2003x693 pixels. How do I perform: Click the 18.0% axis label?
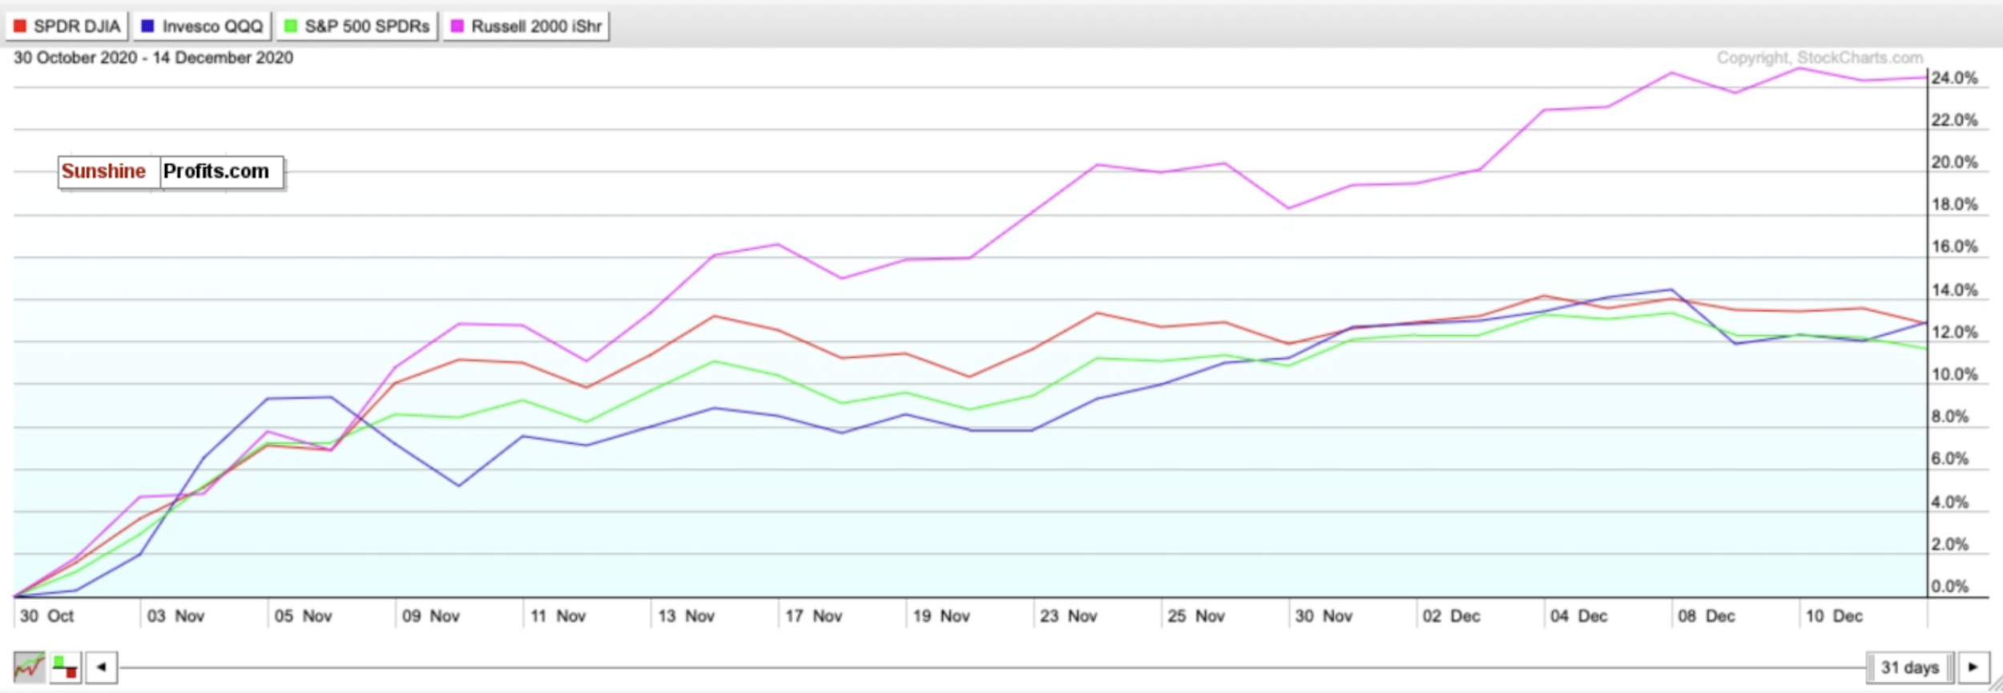point(1954,204)
